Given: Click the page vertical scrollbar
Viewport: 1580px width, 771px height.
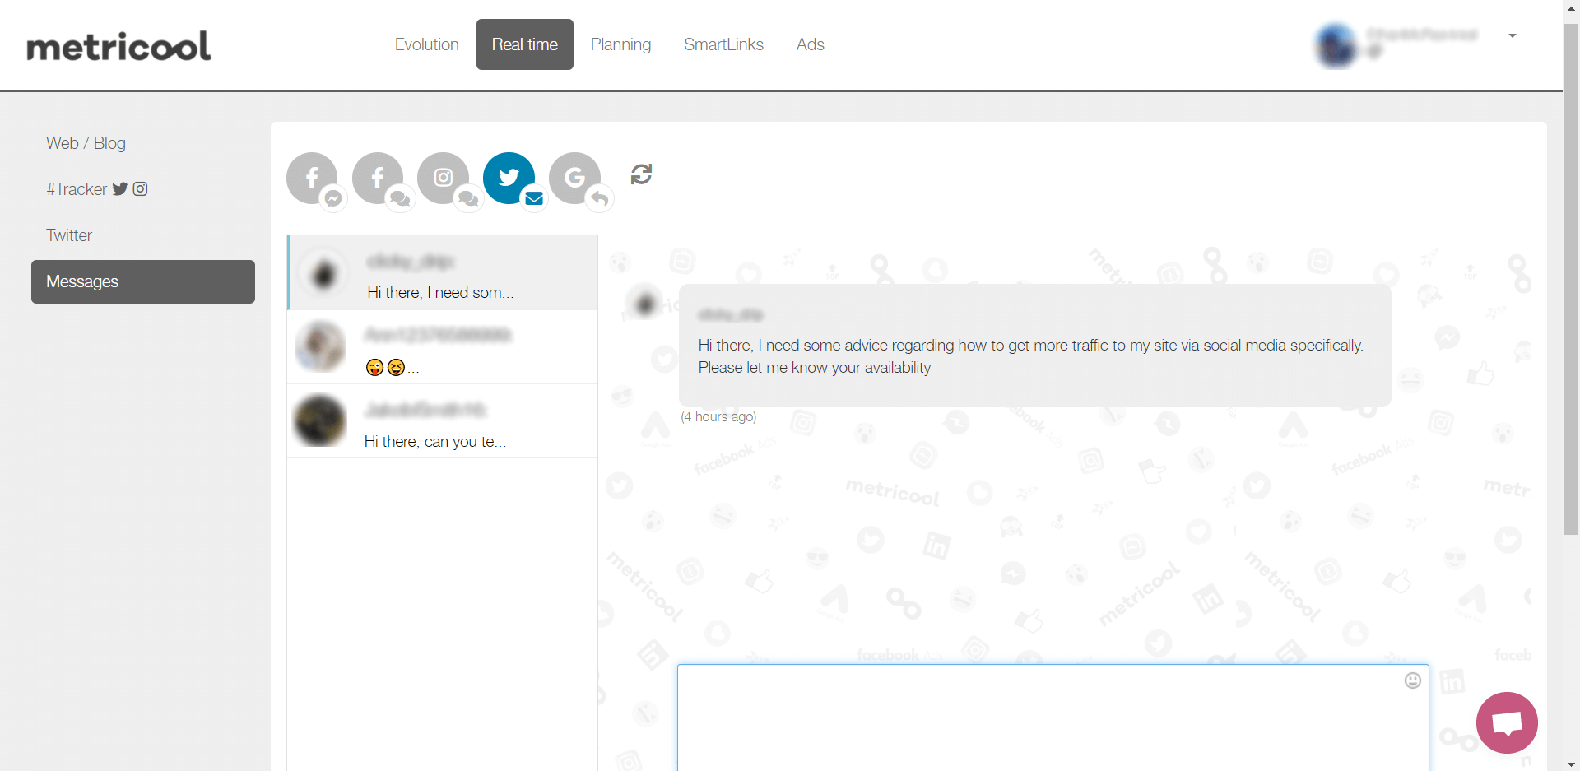Looking at the screenshot, I should pos(1571,280).
